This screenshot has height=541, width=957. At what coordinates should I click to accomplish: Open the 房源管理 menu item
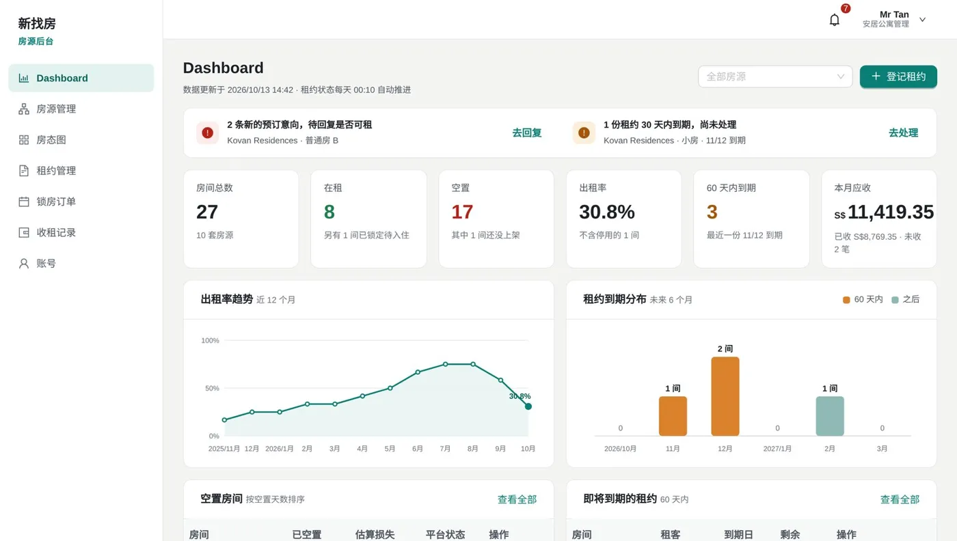81,109
